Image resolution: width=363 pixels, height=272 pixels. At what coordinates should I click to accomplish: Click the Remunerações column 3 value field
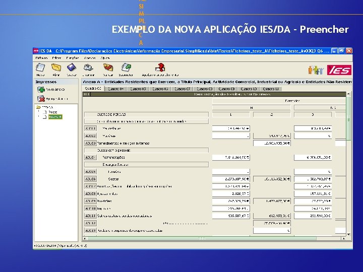[x=313, y=158]
